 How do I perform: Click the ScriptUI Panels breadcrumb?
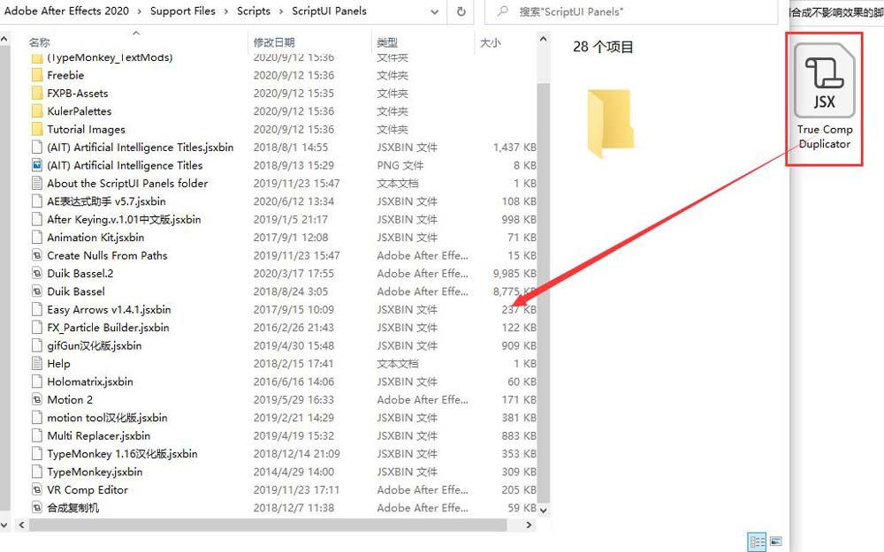click(x=329, y=11)
